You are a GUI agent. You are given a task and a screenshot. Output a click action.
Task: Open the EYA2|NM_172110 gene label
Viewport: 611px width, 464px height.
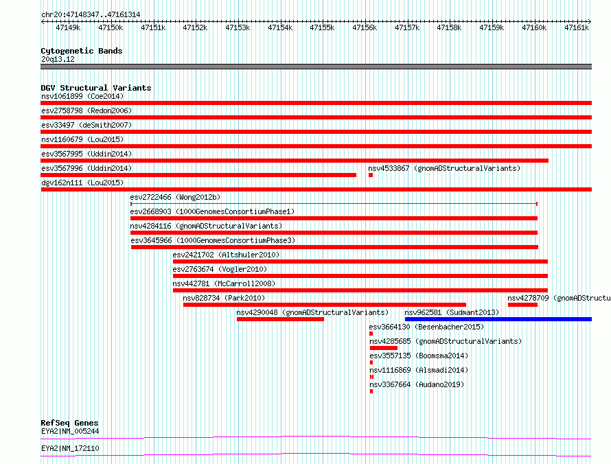pyautogui.click(x=70, y=448)
